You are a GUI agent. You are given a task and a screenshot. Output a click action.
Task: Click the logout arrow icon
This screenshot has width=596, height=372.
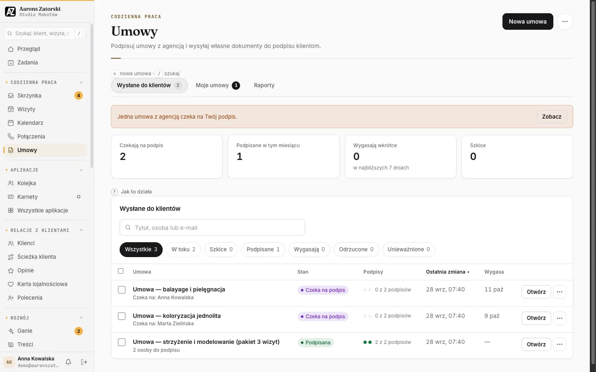coord(84,362)
